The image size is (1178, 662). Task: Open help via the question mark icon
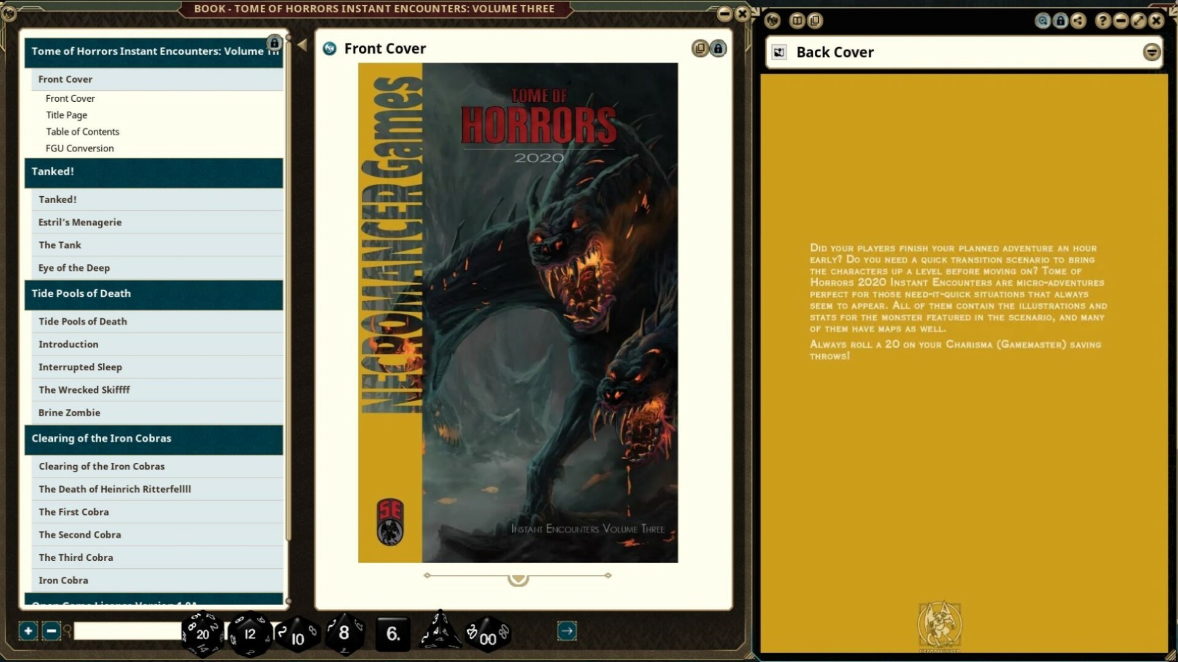tap(1103, 20)
